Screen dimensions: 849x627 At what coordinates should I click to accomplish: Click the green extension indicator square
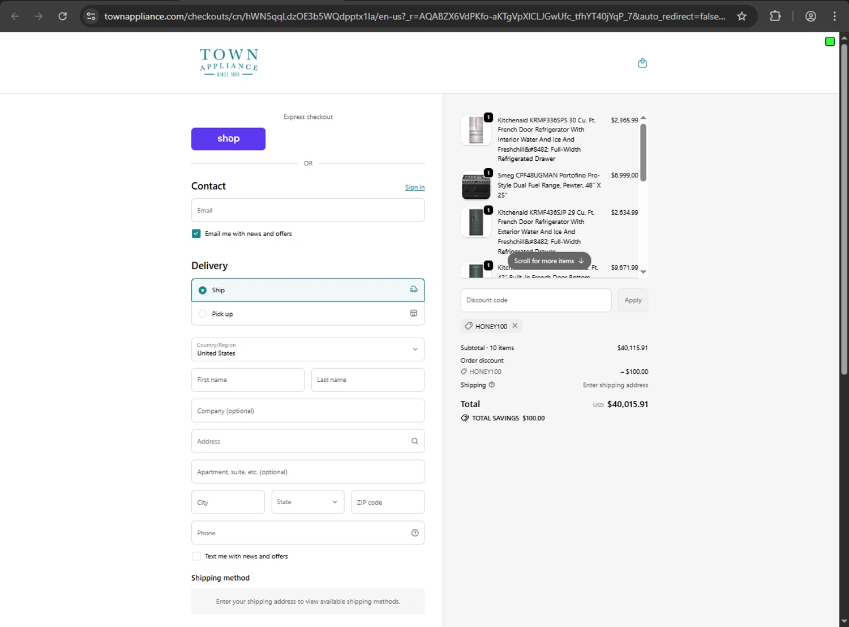pyautogui.click(x=830, y=41)
